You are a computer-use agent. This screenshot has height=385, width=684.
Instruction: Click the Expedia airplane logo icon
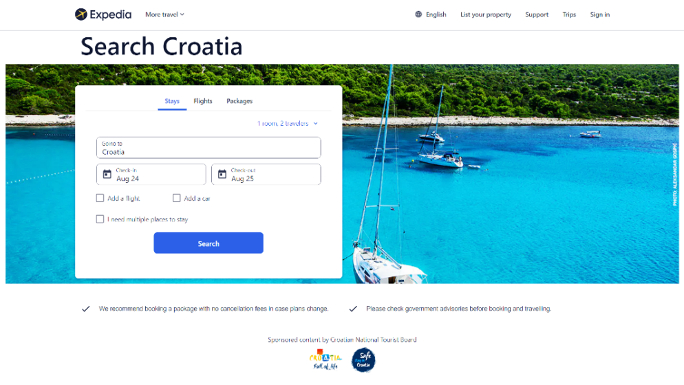coord(81,14)
